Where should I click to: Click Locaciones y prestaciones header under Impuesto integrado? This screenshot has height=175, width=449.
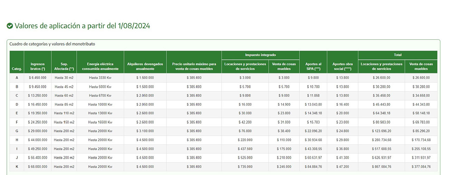click(x=245, y=66)
